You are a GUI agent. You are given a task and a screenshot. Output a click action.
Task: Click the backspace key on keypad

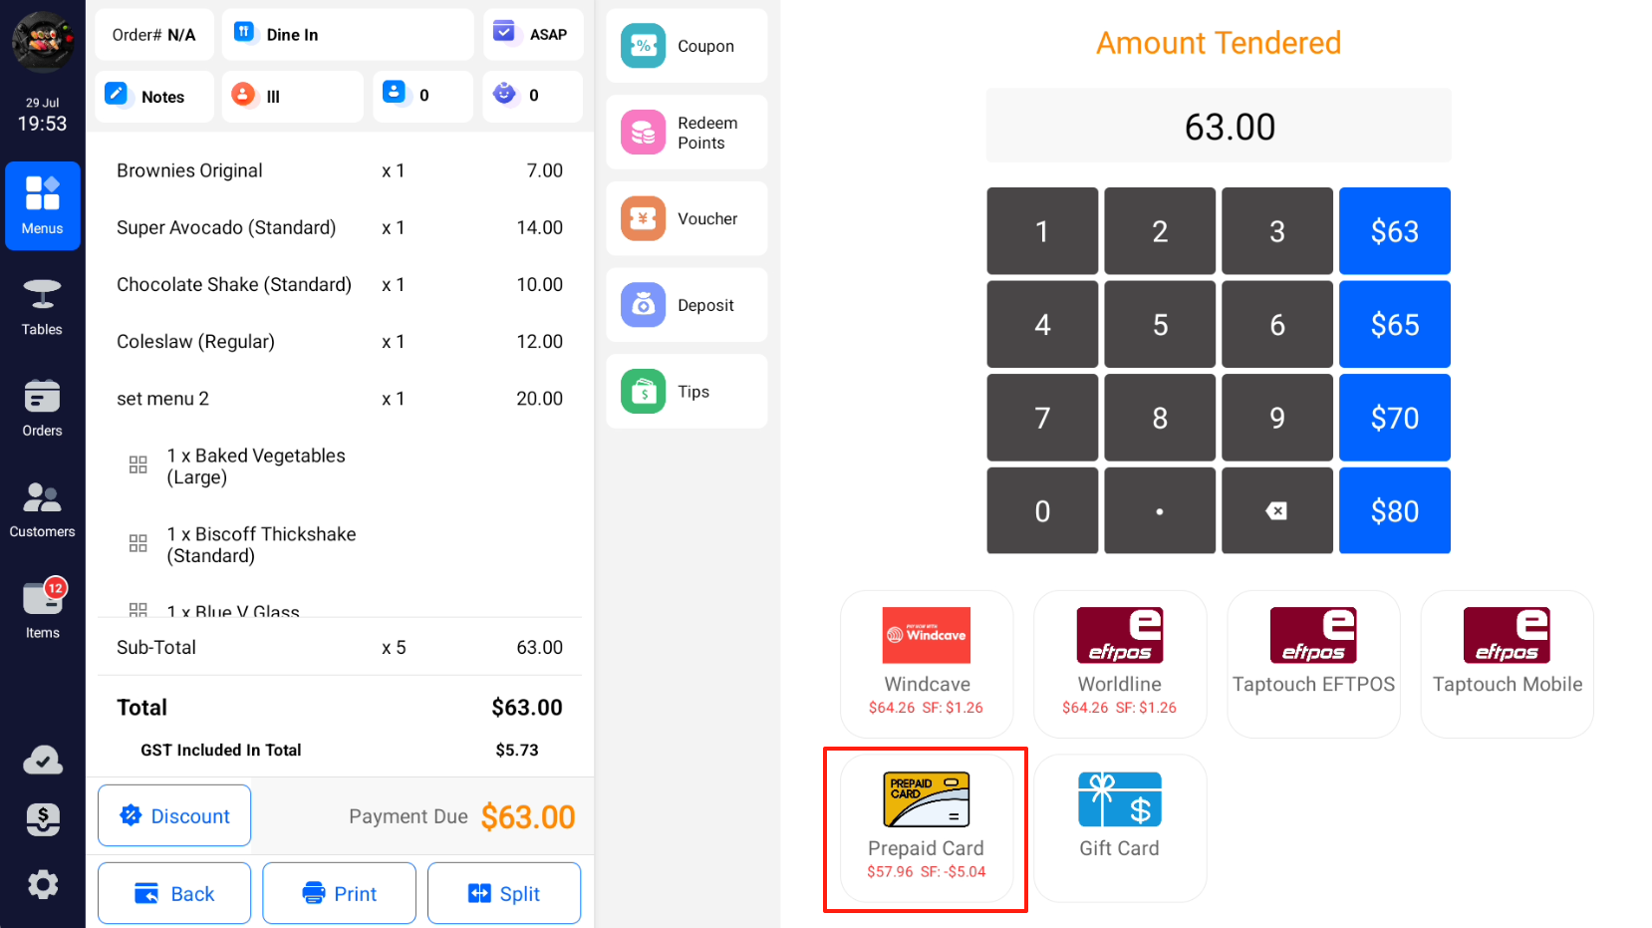pos(1277,510)
